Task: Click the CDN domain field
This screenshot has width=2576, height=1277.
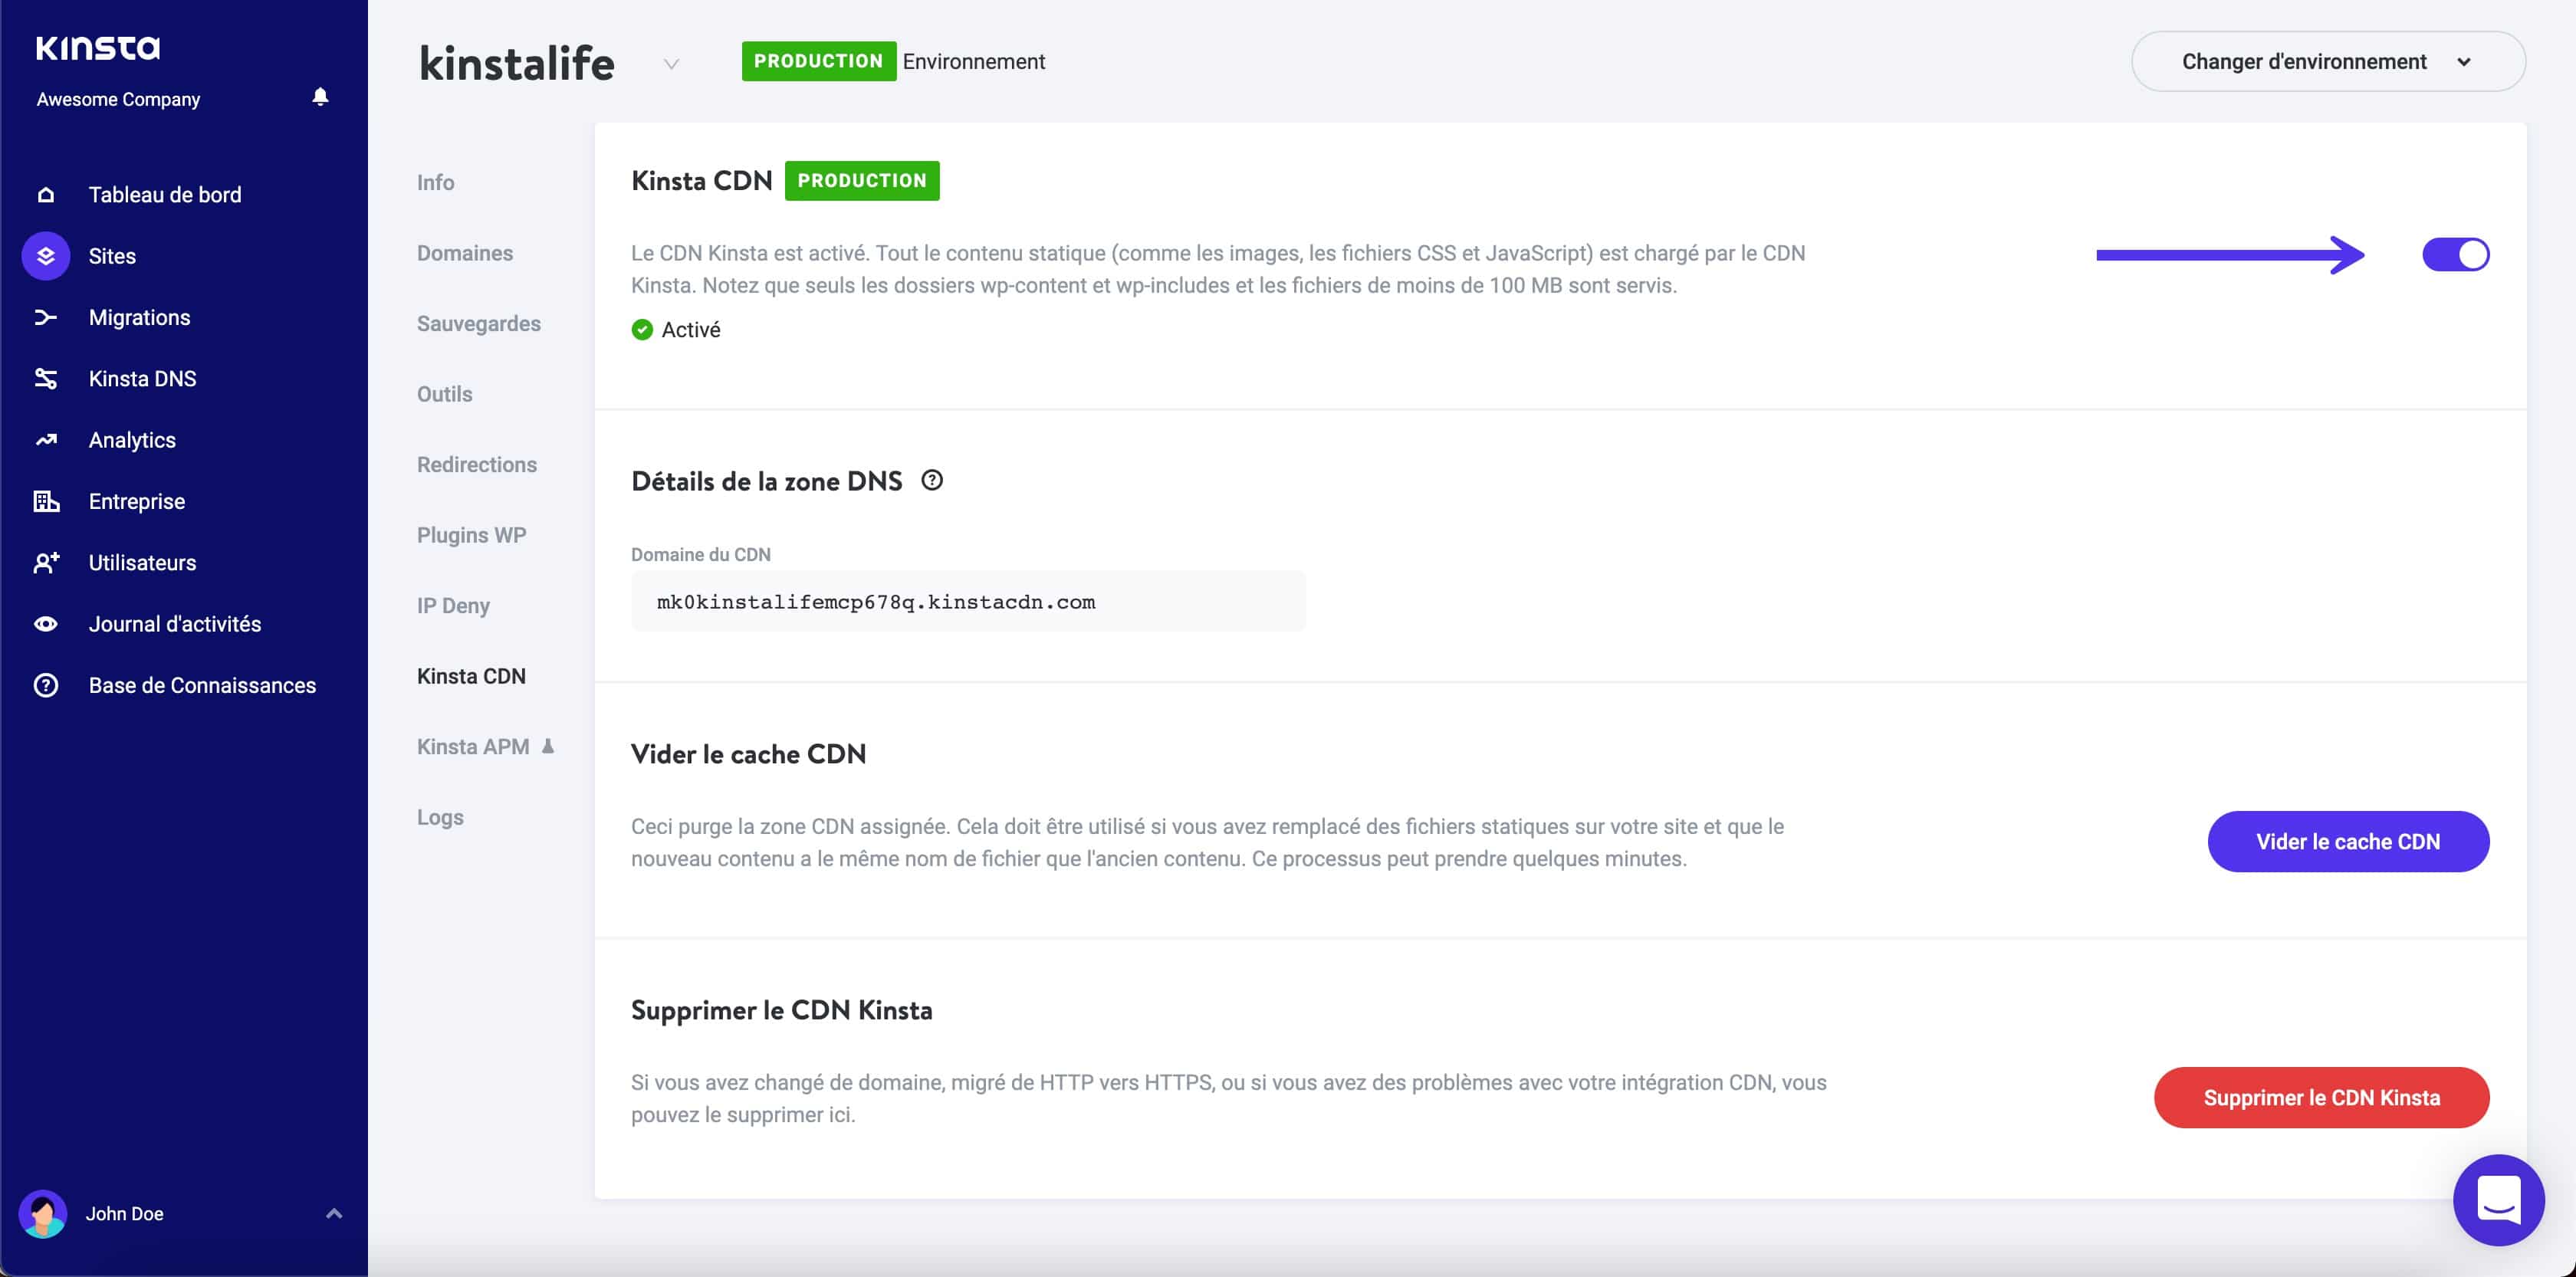Action: point(968,602)
